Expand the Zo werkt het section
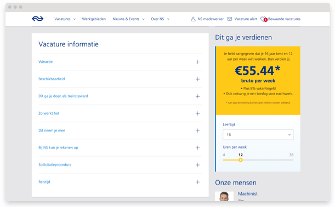Image resolution: width=335 pixels, height=207 pixels. point(49,113)
